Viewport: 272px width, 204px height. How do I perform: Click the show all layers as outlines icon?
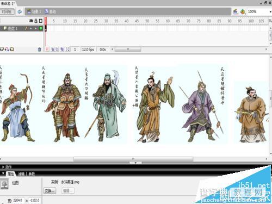pos(41,21)
